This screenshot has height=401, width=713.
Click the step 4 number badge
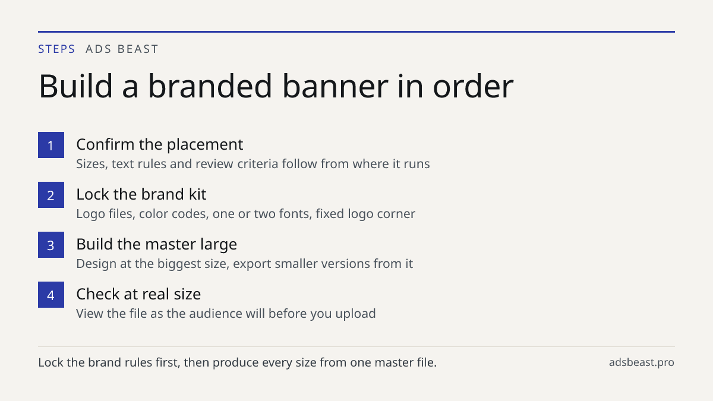click(51, 295)
